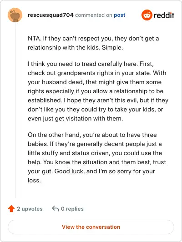Click the "View the conversation" button
Viewport: 182px width, 242px height.
click(91, 227)
